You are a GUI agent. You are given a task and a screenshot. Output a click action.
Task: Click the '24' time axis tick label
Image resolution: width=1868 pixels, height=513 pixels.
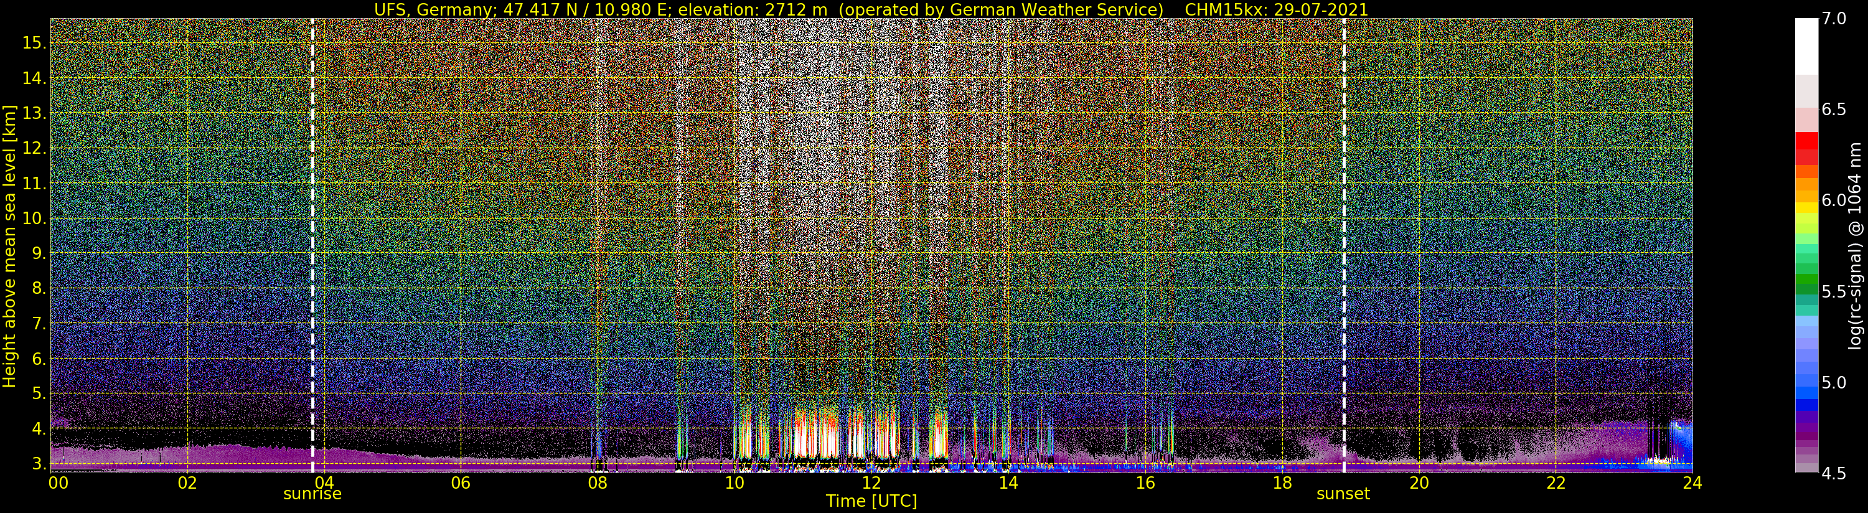pos(1692,482)
